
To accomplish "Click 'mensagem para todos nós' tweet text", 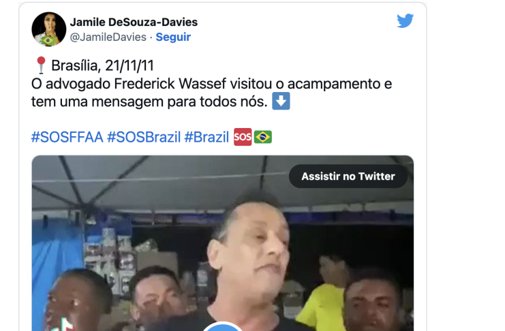I will coord(180,102).
